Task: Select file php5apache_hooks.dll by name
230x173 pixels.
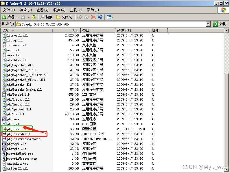Action: [x=24, y=90]
